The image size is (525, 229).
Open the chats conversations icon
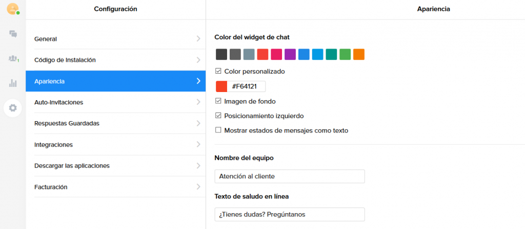(13, 34)
